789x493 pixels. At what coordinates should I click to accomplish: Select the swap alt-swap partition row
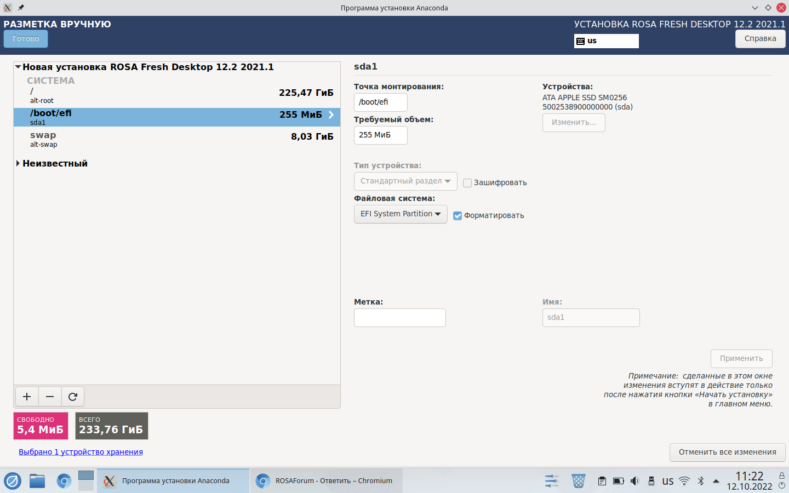click(x=177, y=139)
